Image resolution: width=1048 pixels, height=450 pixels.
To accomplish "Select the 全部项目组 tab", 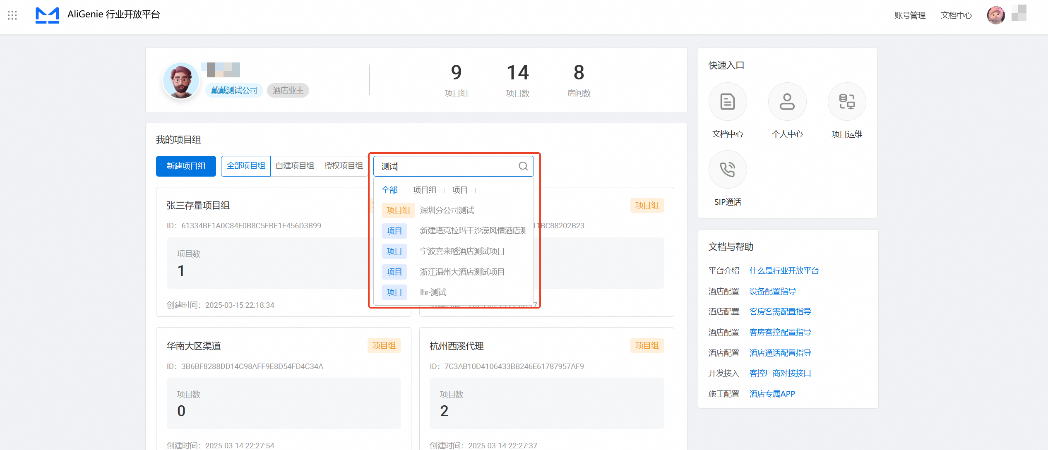I will tap(246, 166).
